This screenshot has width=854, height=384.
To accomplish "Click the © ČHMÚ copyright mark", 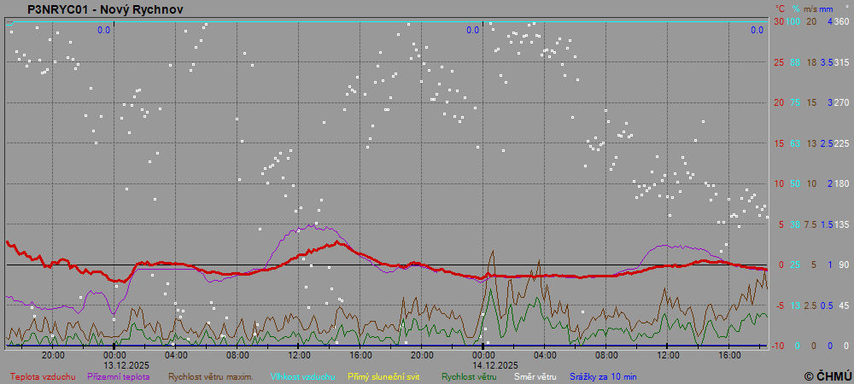I will point(827,376).
